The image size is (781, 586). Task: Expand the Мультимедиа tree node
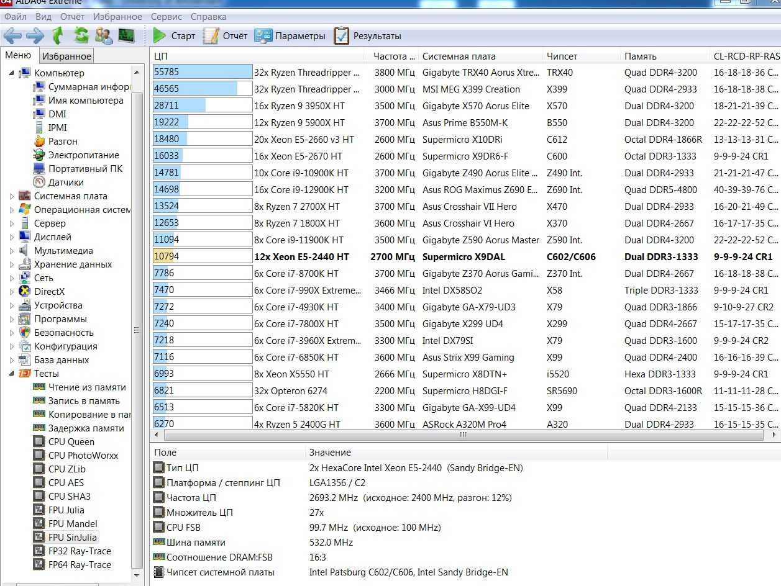click(12, 251)
